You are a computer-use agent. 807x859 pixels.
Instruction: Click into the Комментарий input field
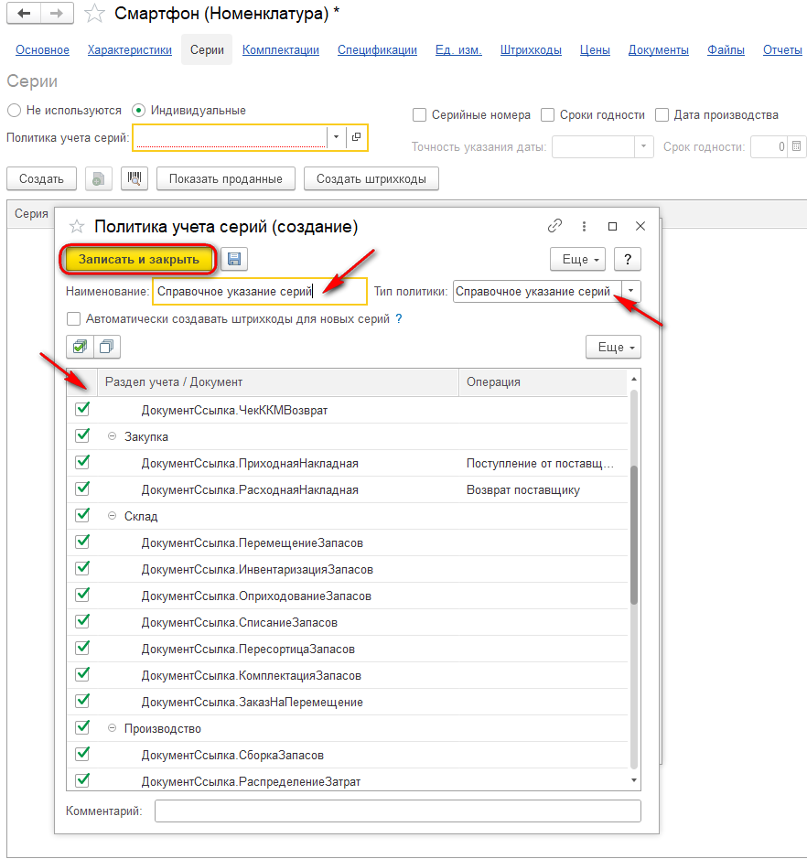(398, 811)
